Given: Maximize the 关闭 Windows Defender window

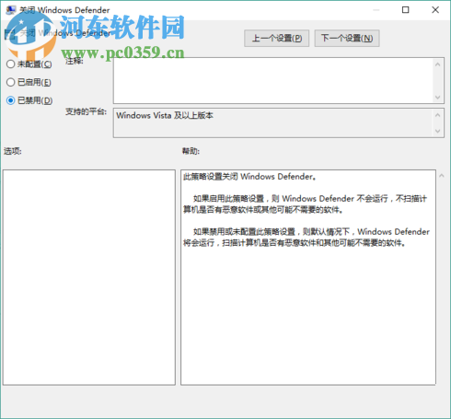Looking at the screenshot, I should pos(406,10).
